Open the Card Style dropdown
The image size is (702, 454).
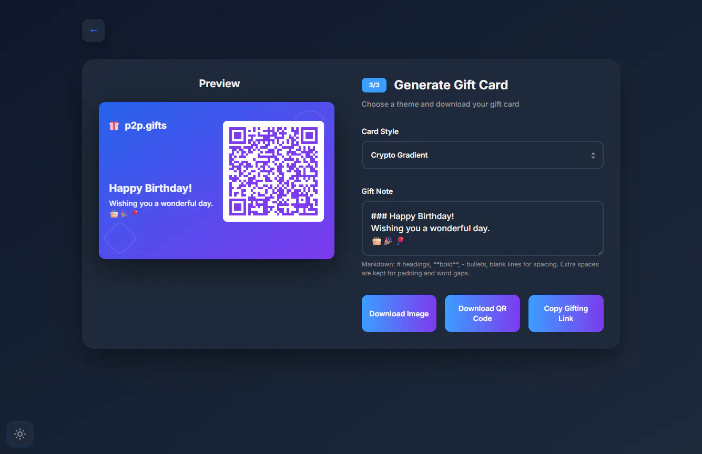coord(482,155)
